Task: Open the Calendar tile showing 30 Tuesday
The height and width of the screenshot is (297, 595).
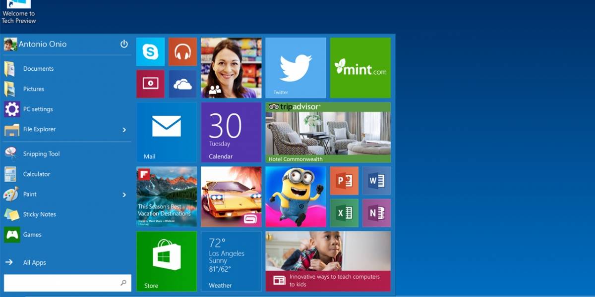Action: coord(231,132)
